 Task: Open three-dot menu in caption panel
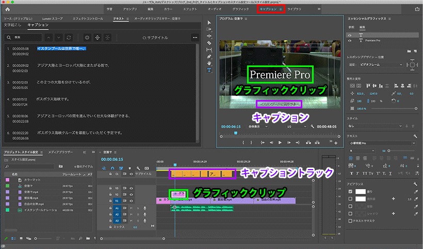(x=195, y=38)
